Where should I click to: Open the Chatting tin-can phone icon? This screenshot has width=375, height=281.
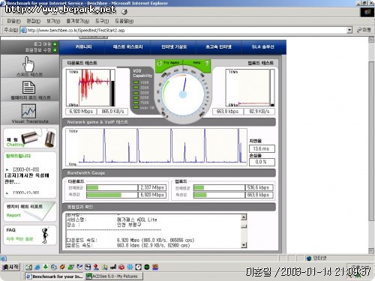coord(38,138)
